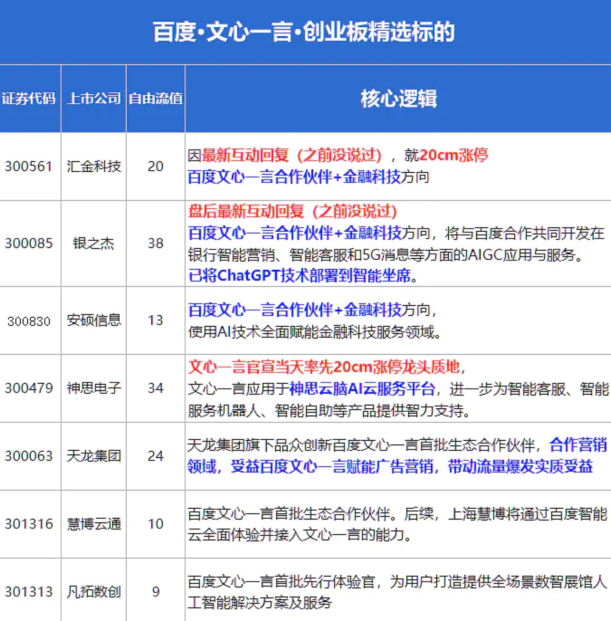Click company name 凡拓数创

(94, 592)
